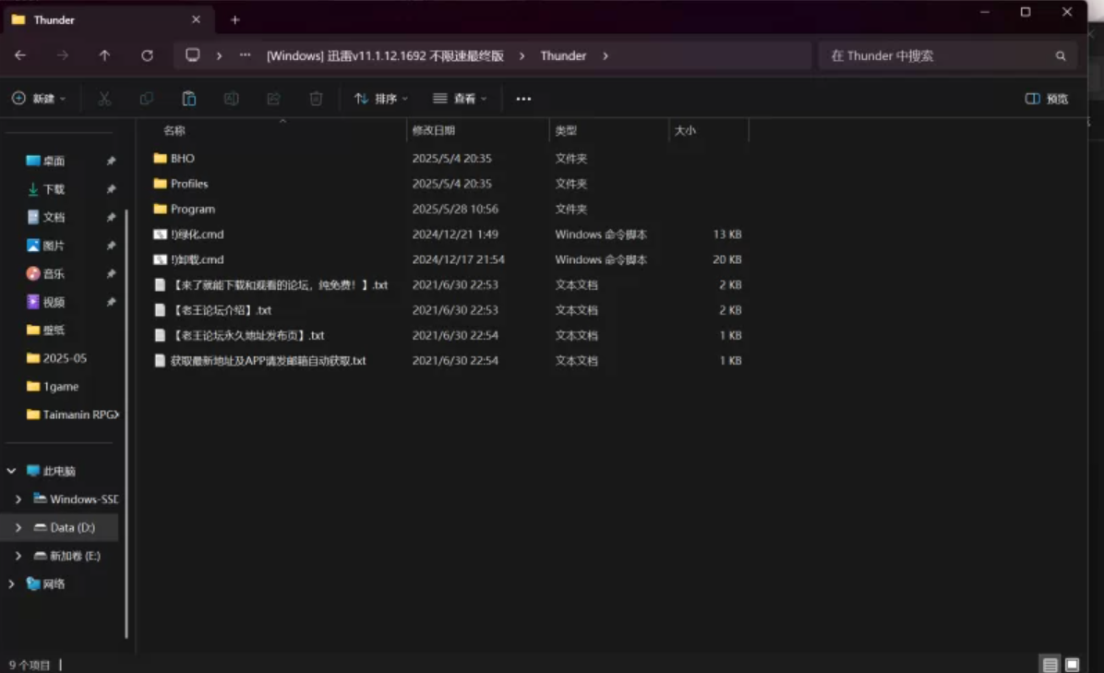Sort by 类型 column header
Screen dimensions: 1104x673
[566, 130]
